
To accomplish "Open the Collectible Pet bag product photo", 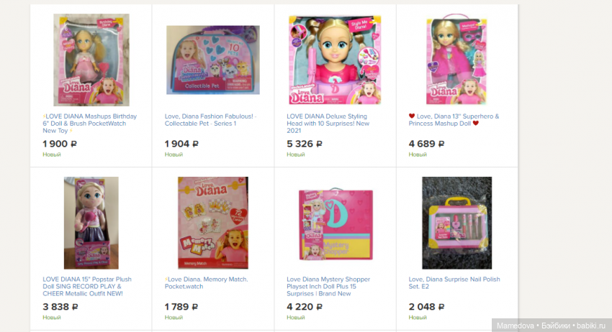I will coord(212,60).
